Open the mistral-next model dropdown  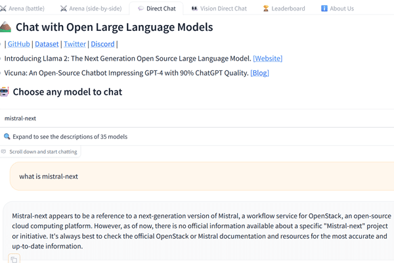(197, 118)
